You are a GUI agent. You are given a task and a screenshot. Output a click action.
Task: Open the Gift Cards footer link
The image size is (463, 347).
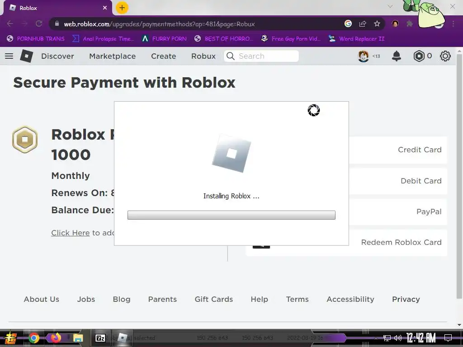click(214, 299)
